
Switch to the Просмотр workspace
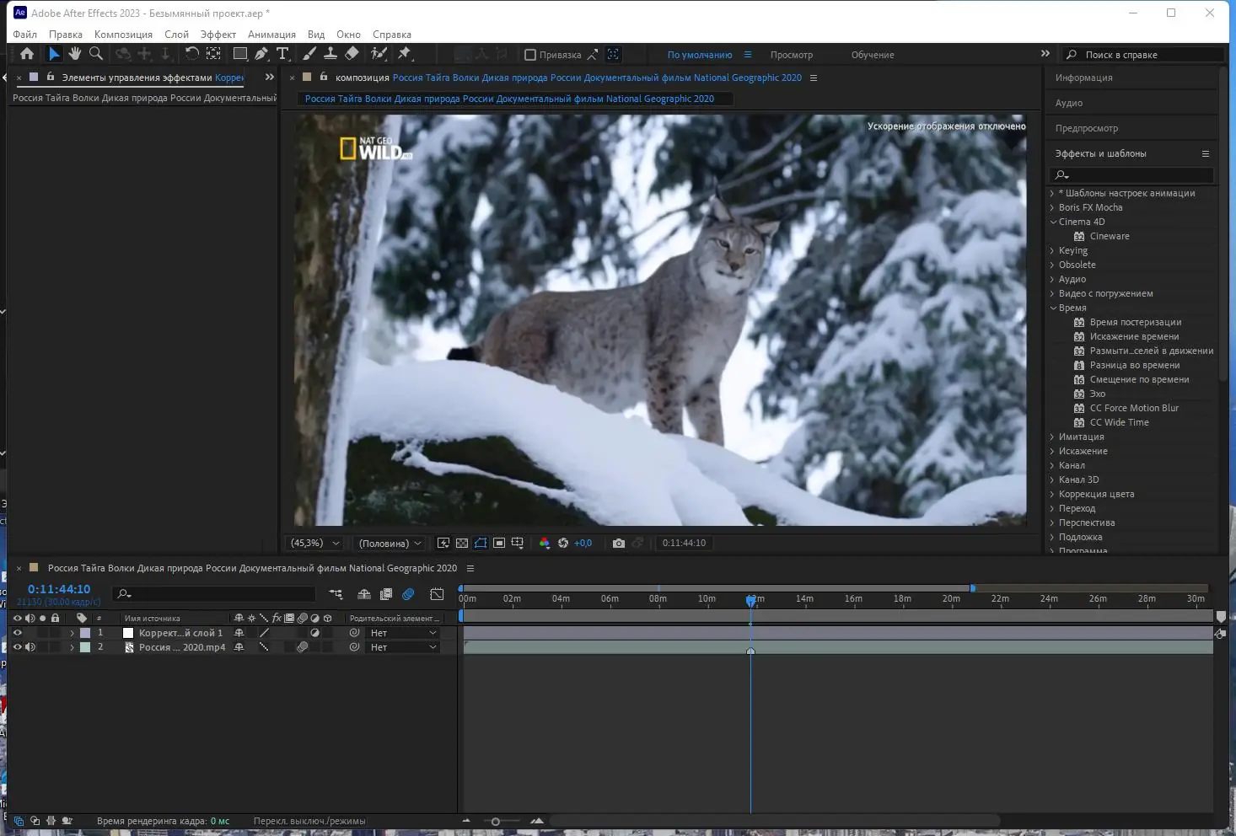coord(791,55)
